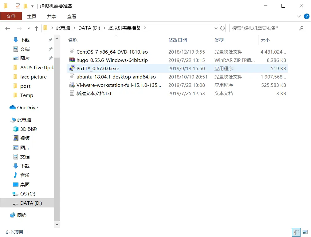
Task: Open pinned 文档 in quick access
Action: click(x=21, y=49)
